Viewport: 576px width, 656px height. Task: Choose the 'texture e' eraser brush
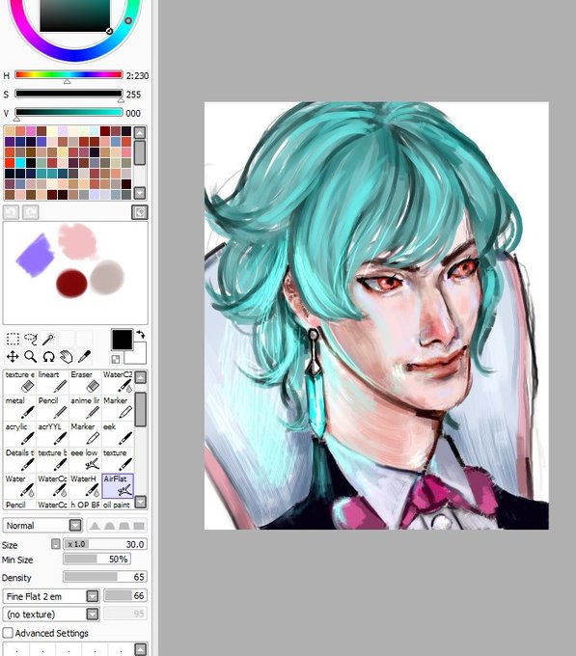coord(19,382)
